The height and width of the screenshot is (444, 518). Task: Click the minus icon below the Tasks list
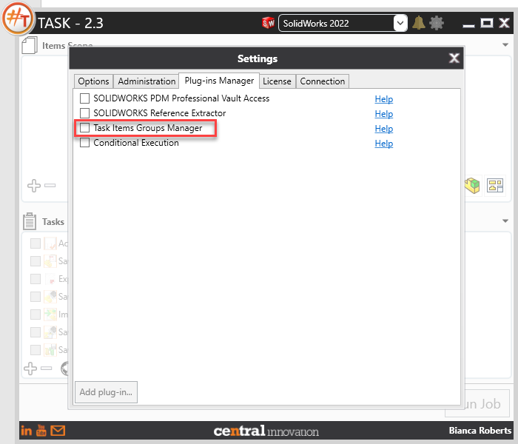tap(46, 368)
